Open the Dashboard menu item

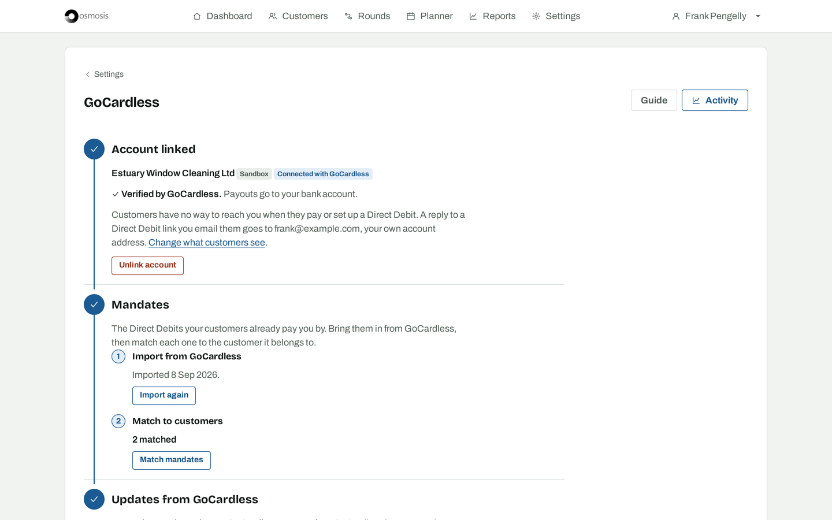[x=222, y=16]
